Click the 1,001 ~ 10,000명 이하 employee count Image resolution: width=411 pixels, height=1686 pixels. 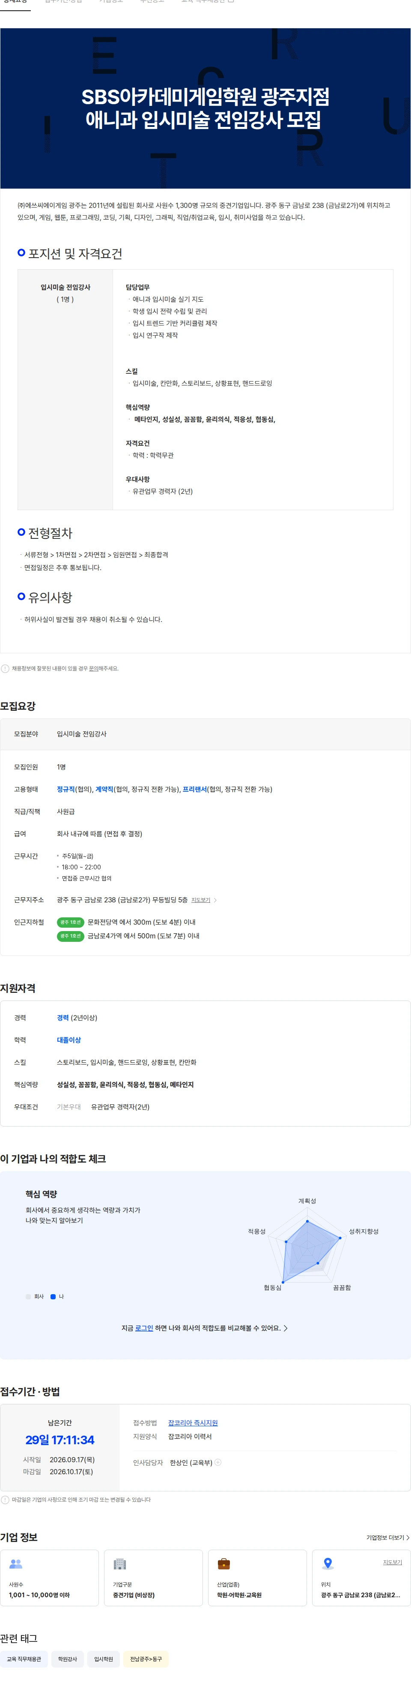(x=39, y=1595)
